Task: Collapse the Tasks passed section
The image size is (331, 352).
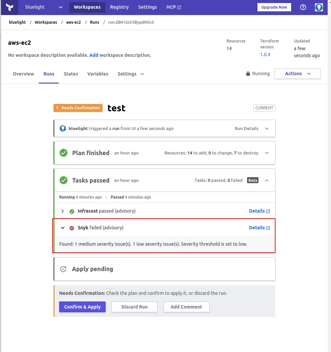Action: (x=266, y=180)
